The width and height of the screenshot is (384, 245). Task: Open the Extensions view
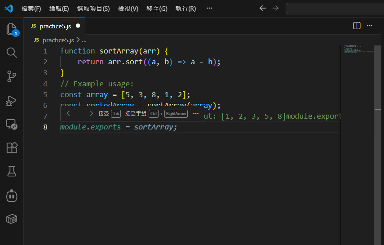(12, 147)
